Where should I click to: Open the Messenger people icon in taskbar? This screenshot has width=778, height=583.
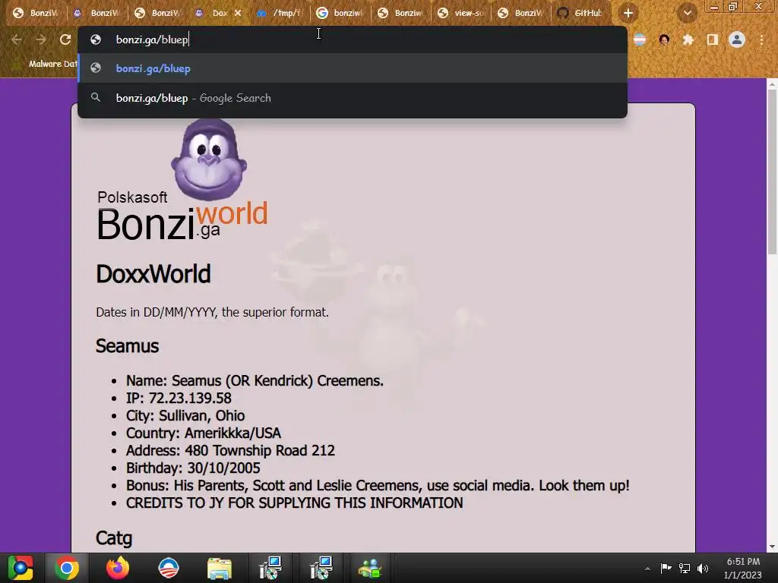tap(370, 568)
